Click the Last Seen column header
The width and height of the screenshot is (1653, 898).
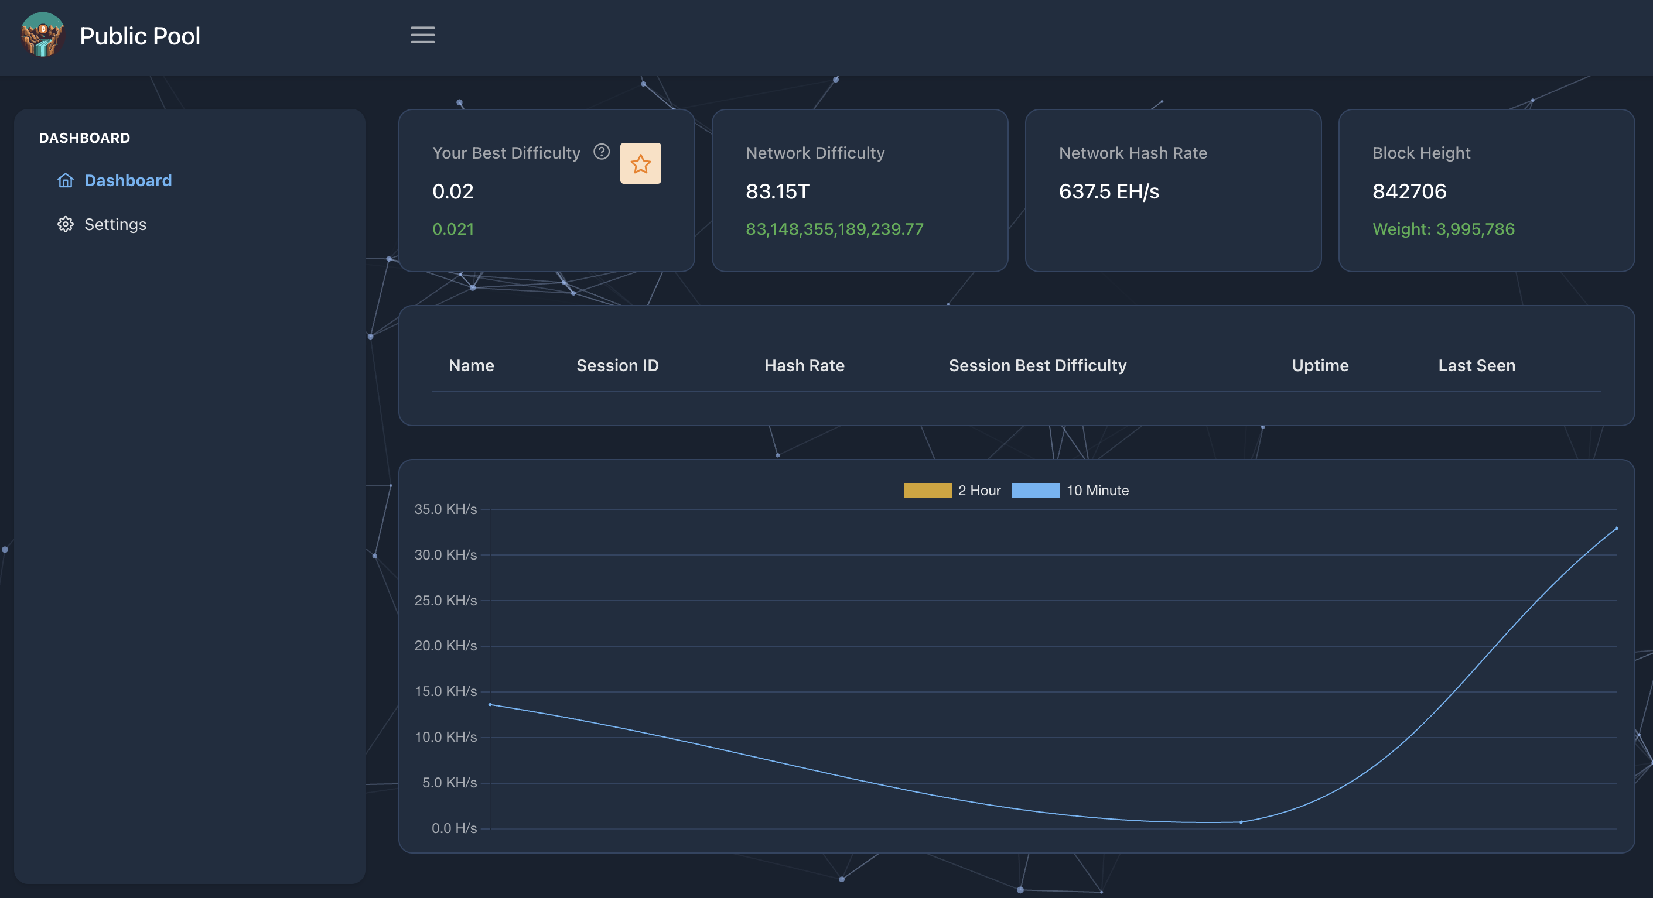coord(1476,365)
